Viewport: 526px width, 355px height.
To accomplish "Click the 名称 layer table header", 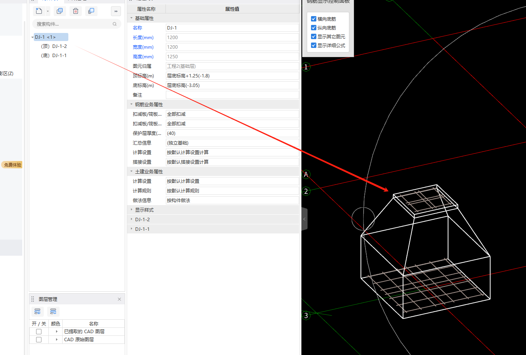I will coord(94,324).
